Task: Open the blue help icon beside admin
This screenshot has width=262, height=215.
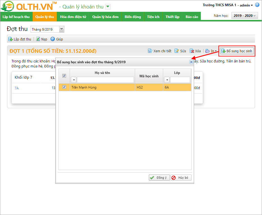Action: (x=257, y=5)
